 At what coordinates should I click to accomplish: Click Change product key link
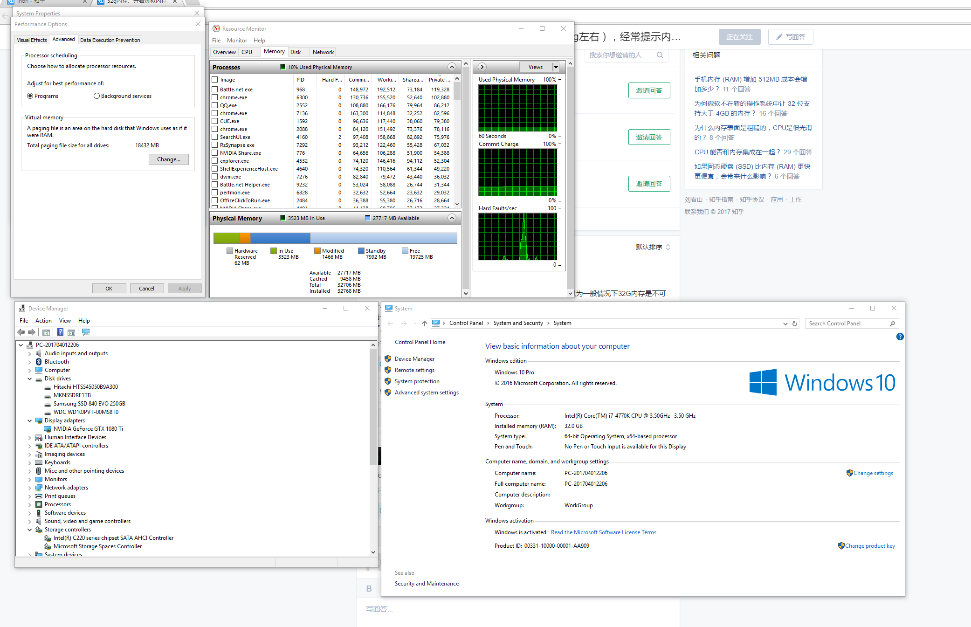(x=870, y=546)
